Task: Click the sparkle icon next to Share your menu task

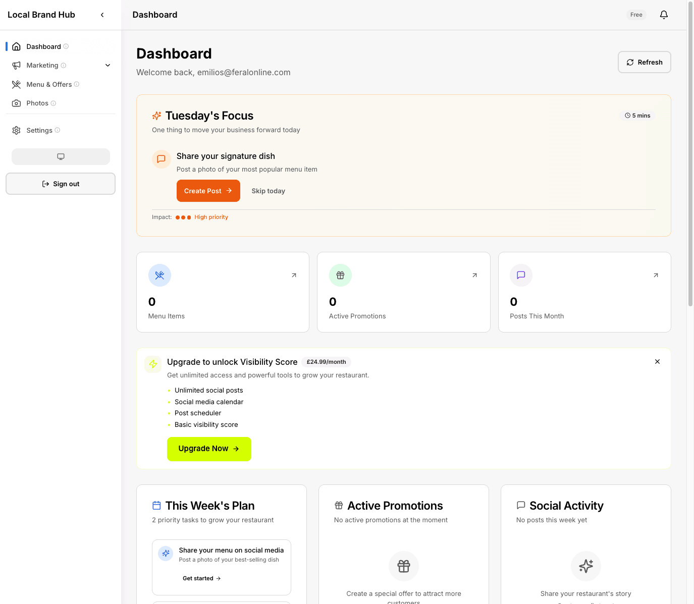Action: 165,553
